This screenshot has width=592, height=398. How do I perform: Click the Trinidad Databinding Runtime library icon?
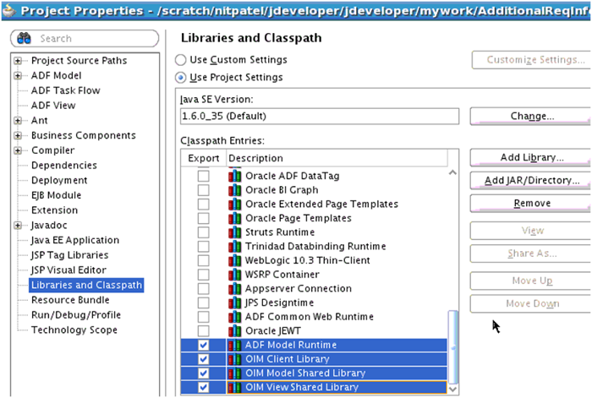(x=234, y=247)
